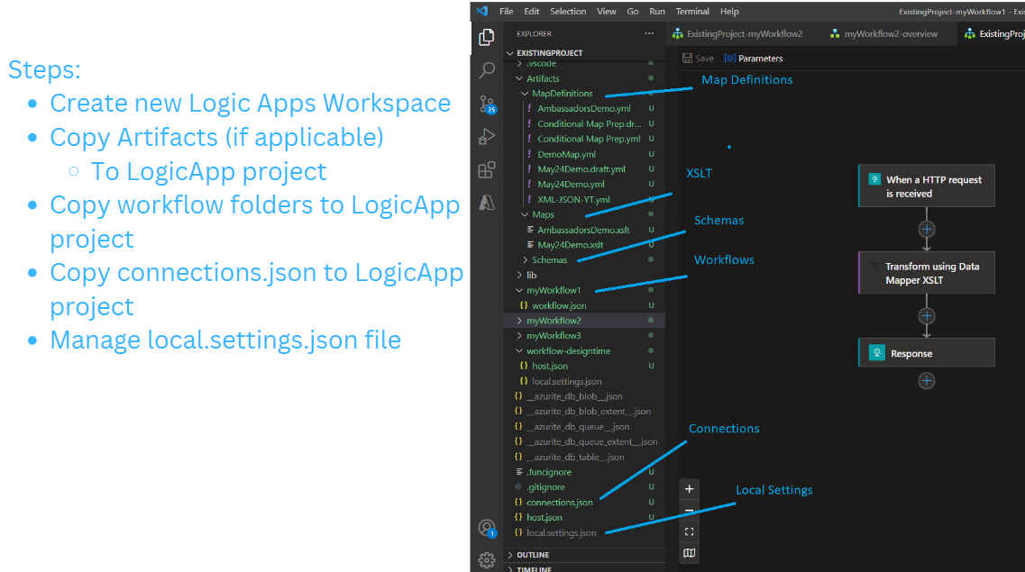The width and height of the screenshot is (1025, 572).
Task: Add step after Response action
Action: (927, 381)
